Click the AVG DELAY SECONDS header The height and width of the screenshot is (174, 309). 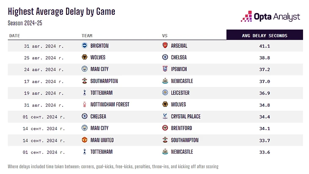coord(265,36)
